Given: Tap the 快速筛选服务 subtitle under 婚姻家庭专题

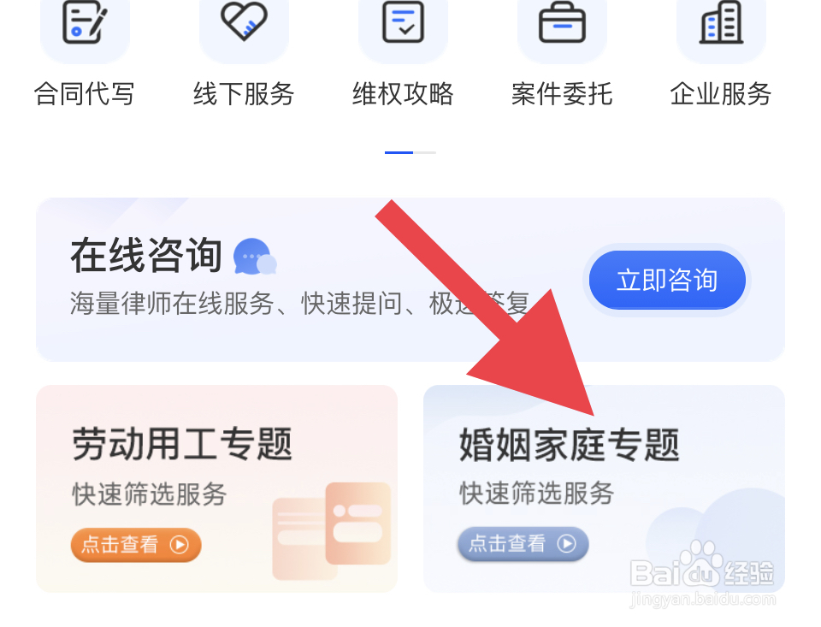Looking at the screenshot, I should 537,493.
